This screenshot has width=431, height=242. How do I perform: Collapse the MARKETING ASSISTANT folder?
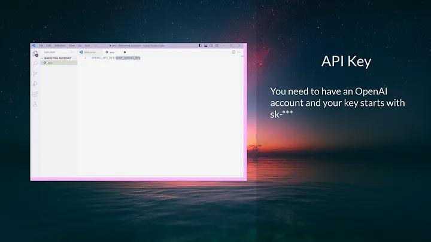57,58
